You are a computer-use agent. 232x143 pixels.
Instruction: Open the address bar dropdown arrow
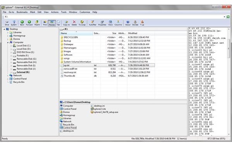tap(224, 17)
